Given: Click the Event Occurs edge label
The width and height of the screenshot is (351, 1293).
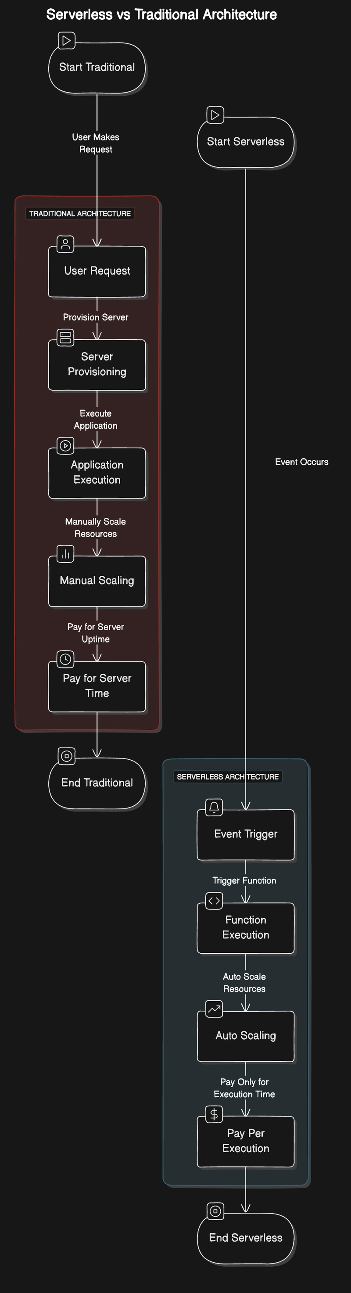Looking at the screenshot, I should coord(302,462).
